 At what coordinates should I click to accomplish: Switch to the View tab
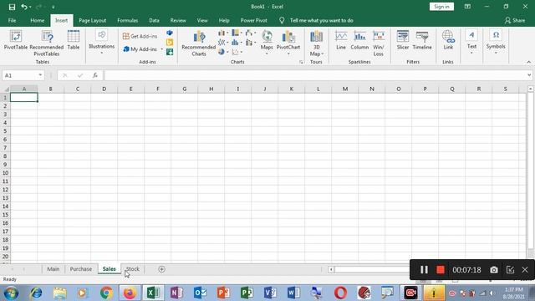coord(202,20)
